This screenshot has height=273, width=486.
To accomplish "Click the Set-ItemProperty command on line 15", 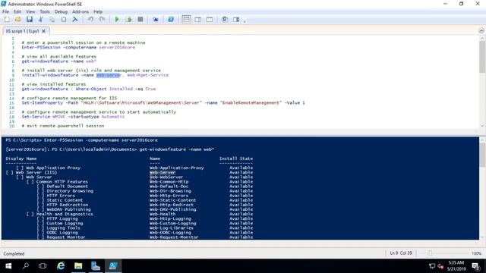I will tap(163, 103).
